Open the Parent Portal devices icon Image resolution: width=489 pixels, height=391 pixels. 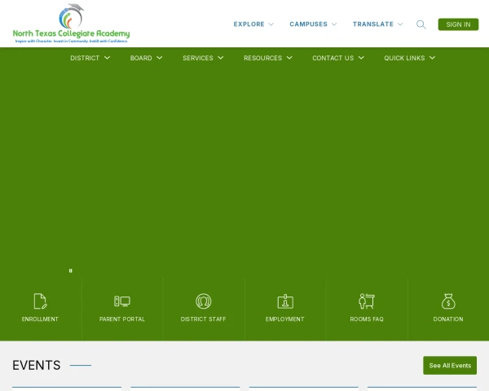(x=122, y=301)
